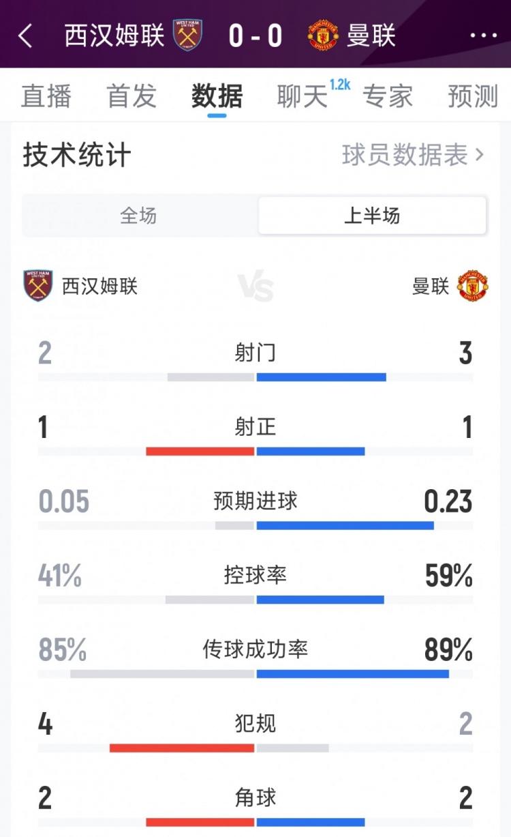Select 上半场 first half stats
The height and width of the screenshot is (837, 511).
coord(372,216)
